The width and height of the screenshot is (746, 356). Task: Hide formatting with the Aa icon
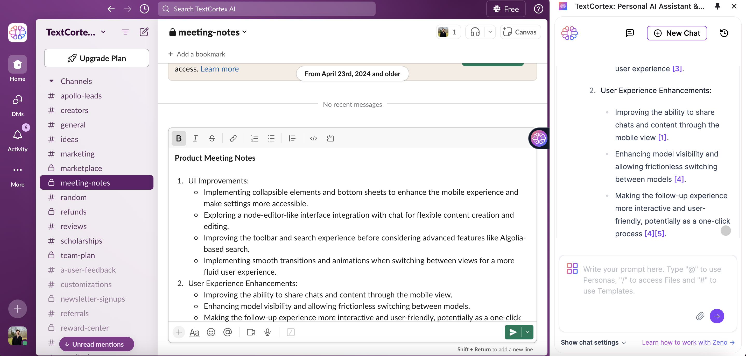pos(194,332)
